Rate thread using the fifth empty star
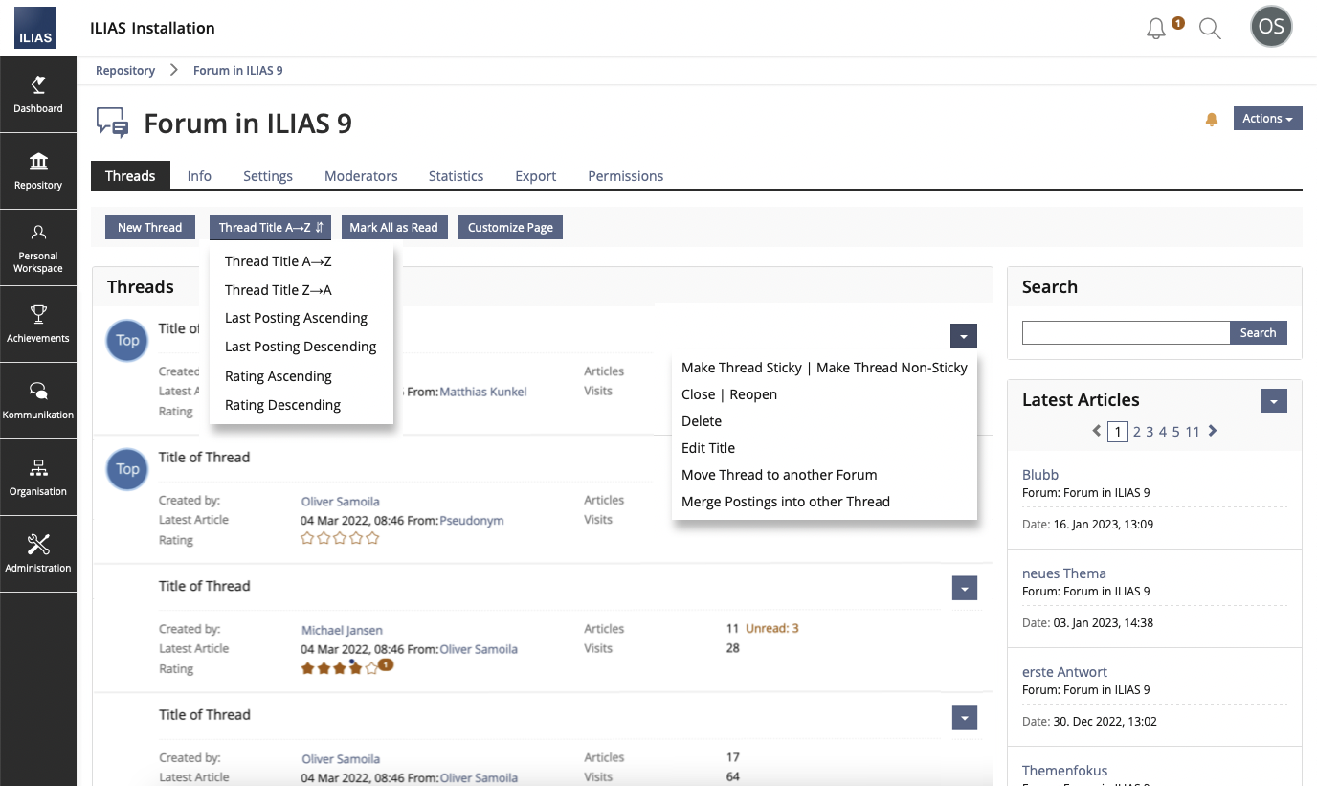 pyautogui.click(x=372, y=539)
